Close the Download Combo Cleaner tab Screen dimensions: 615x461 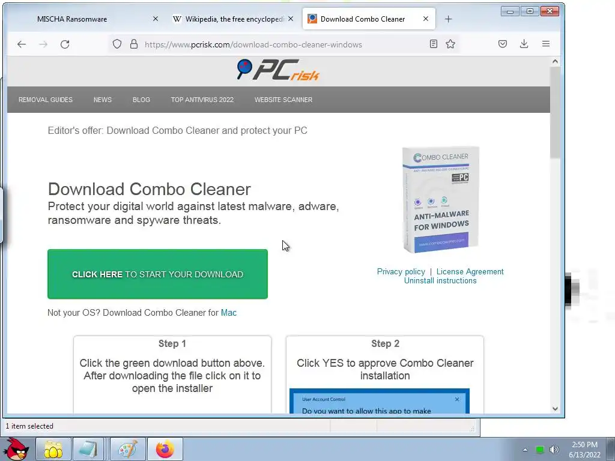pyautogui.click(x=426, y=19)
